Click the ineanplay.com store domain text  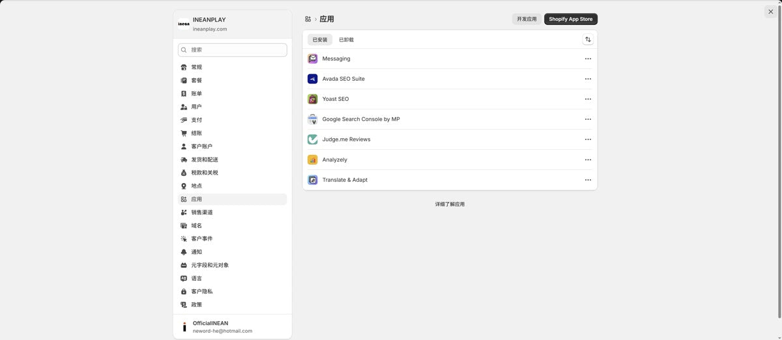210,29
